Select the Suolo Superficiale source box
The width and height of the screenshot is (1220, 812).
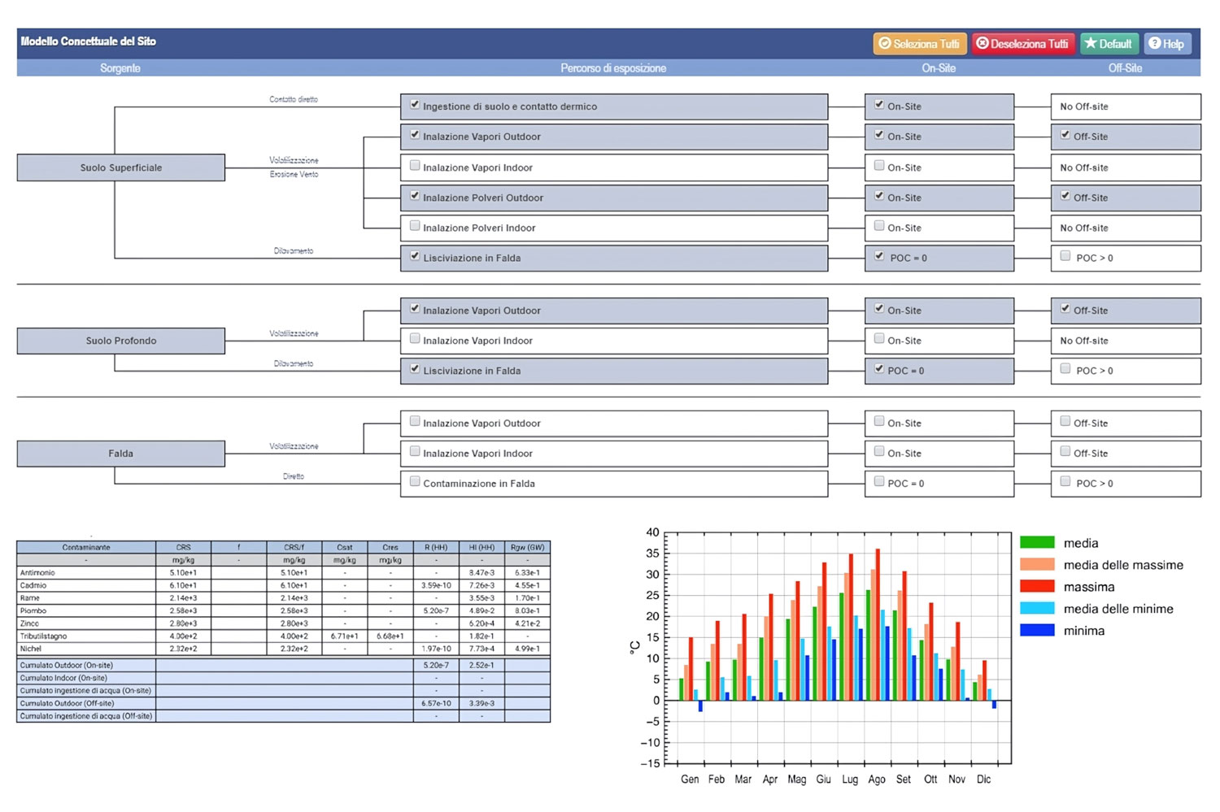coord(121,167)
